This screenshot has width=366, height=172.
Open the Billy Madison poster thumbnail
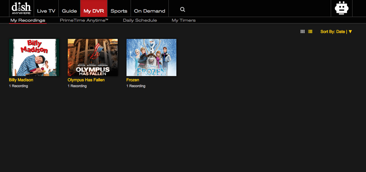(x=34, y=57)
